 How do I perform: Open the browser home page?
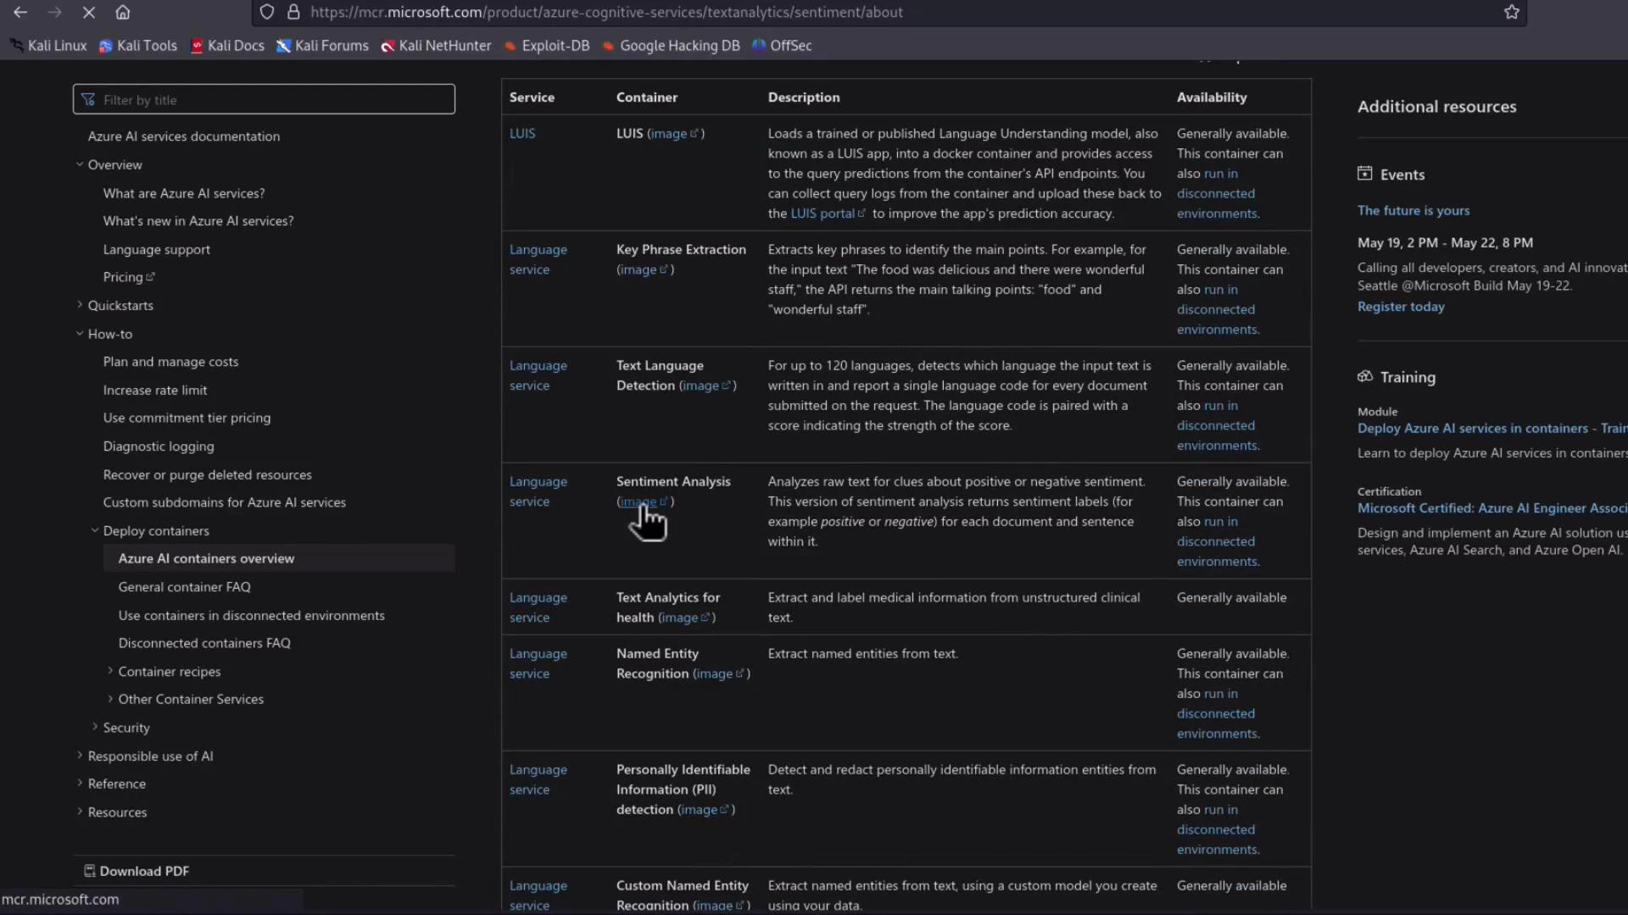pos(123,12)
